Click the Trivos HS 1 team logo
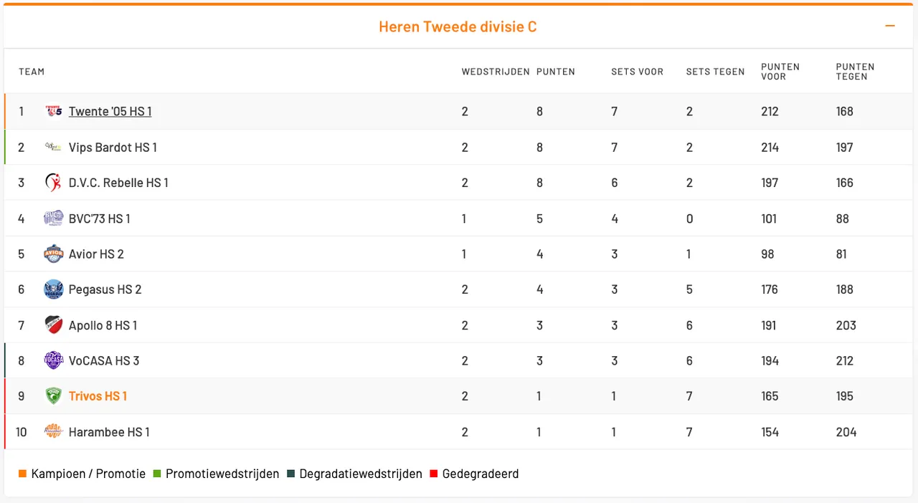Image resolution: width=918 pixels, height=503 pixels. 54,396
